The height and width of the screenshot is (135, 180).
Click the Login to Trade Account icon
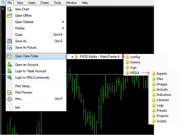pos(10,71)
